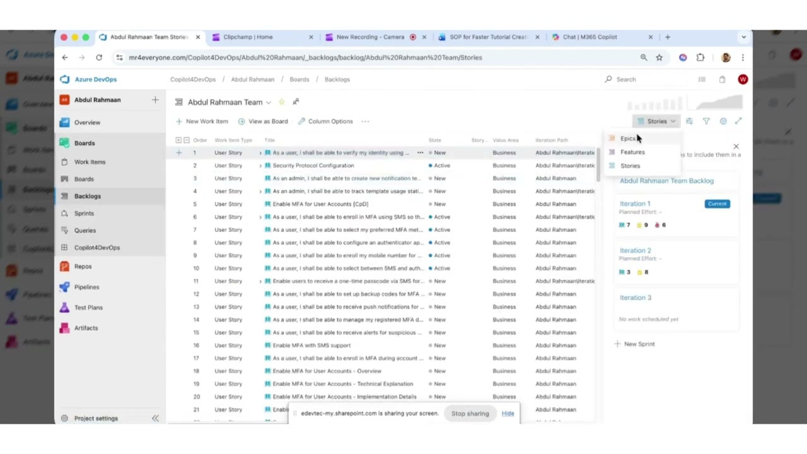Click Stop sharing button

pos(470,414)
